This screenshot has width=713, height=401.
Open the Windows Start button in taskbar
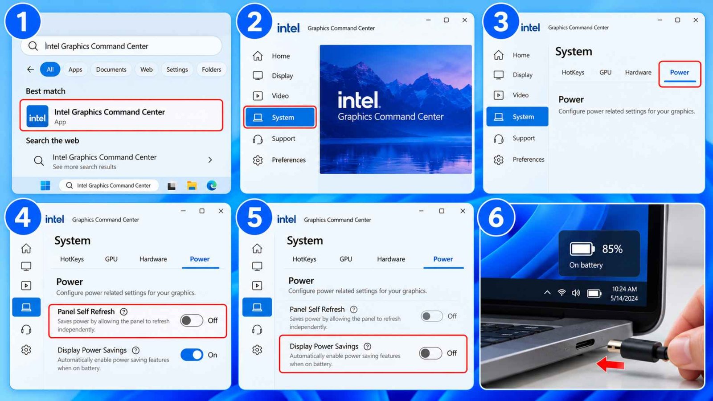[x=45, y=185]
